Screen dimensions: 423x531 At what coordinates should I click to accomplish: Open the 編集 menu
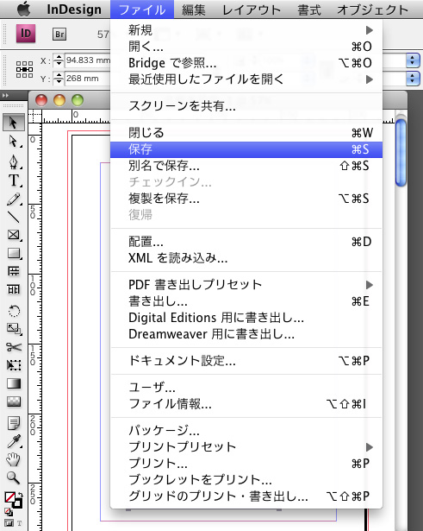[193, 9]
